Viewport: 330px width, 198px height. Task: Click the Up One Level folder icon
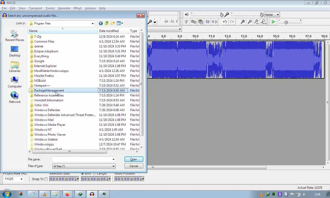point(107,23)
